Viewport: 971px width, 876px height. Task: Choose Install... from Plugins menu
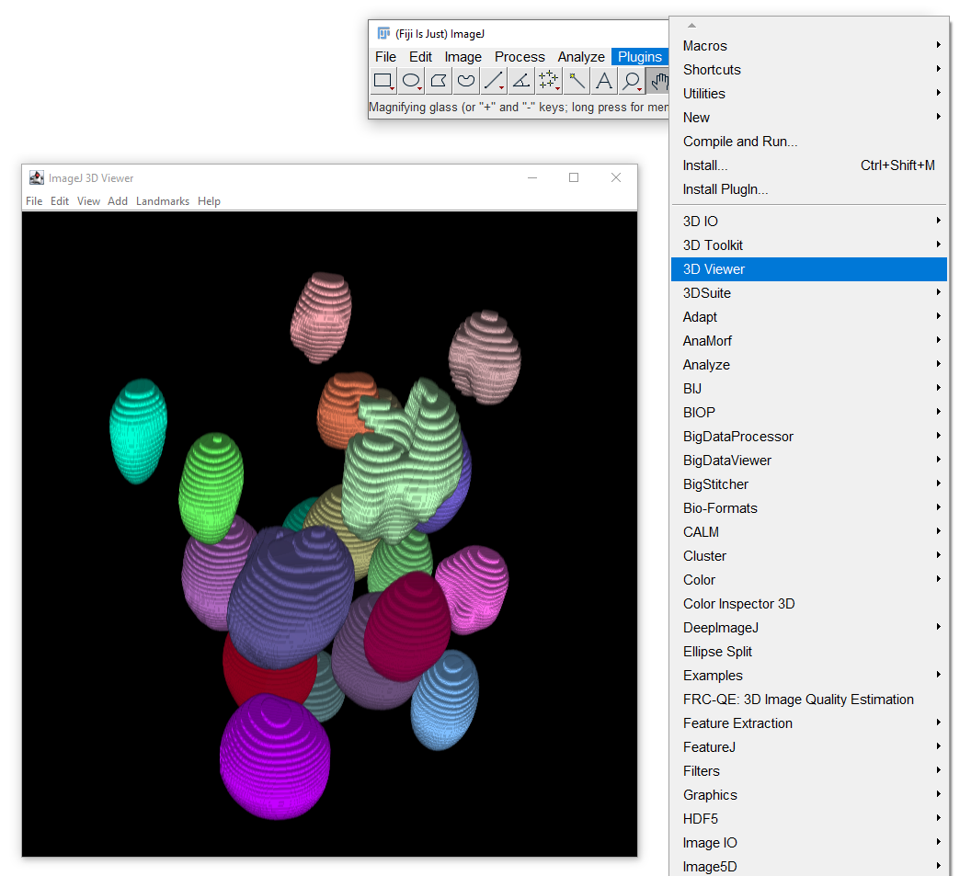pos(809,165)
